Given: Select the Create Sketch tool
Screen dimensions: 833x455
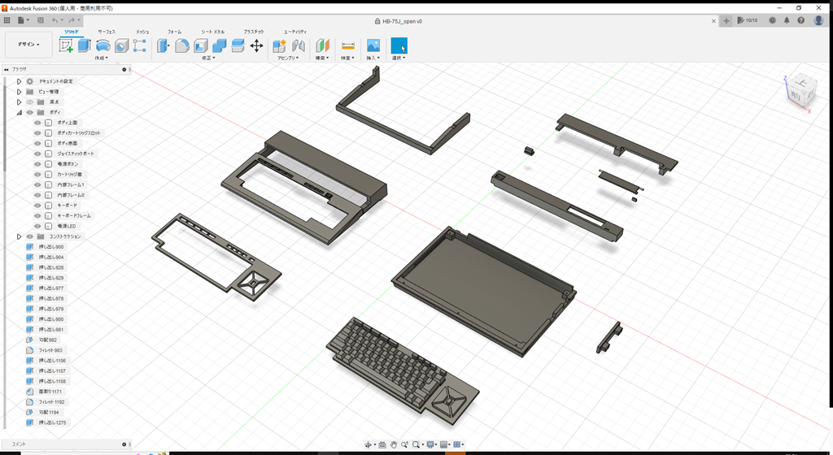Looking at the screenshot, I should pyautogui.click(x=66, y=45).
